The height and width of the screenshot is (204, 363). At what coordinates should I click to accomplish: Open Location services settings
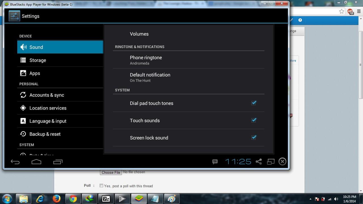60,108
